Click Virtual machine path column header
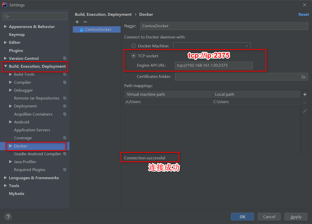This screenshot has height=224, width=312. 168,94
